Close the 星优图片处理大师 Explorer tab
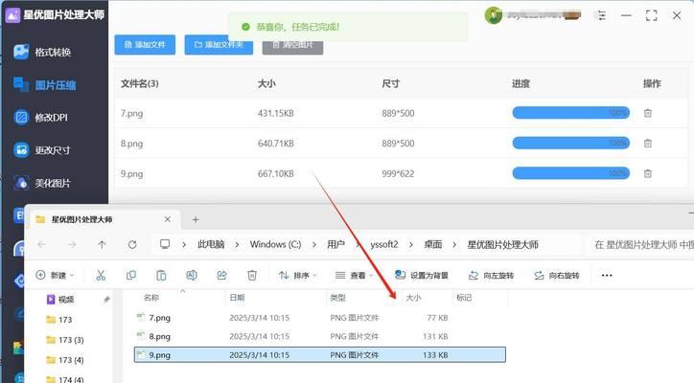This screenshot has height=383, width=694. (x=168, y=219)
